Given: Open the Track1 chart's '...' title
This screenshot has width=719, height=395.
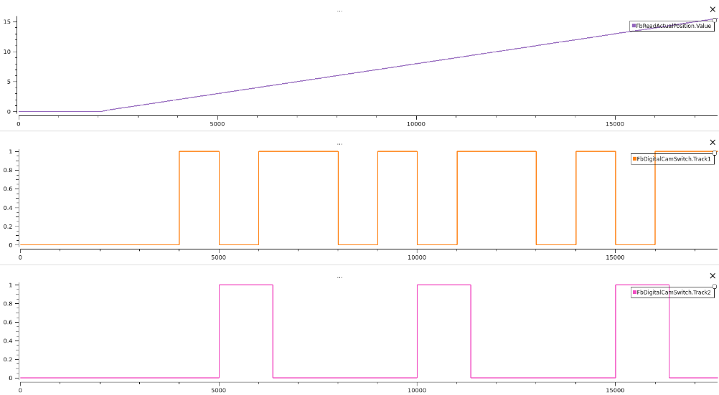Looking at the screenshot, I should tap(339, 143).
